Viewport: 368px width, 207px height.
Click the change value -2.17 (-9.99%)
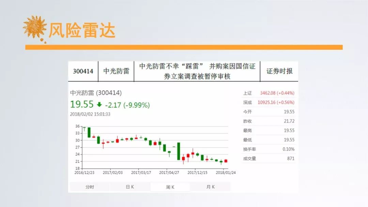click(127, 105)
